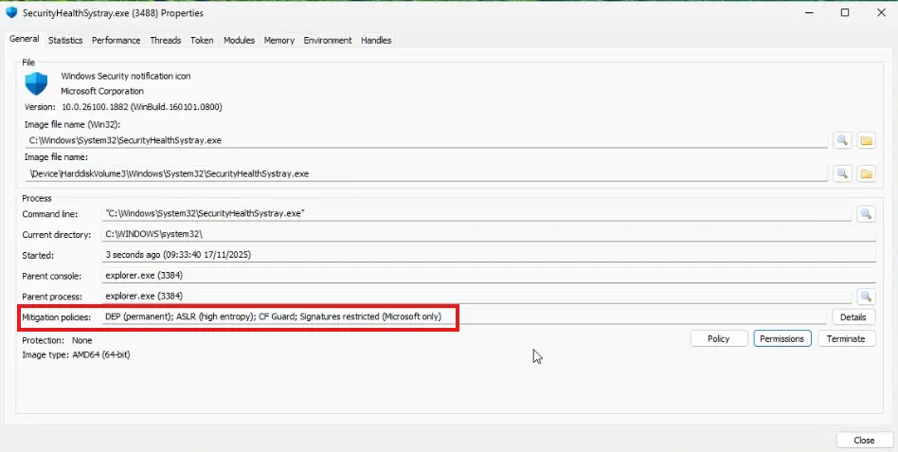Click in the Command line text field
The width and height of the screenshot is (898, 452).
pos(474,214)
